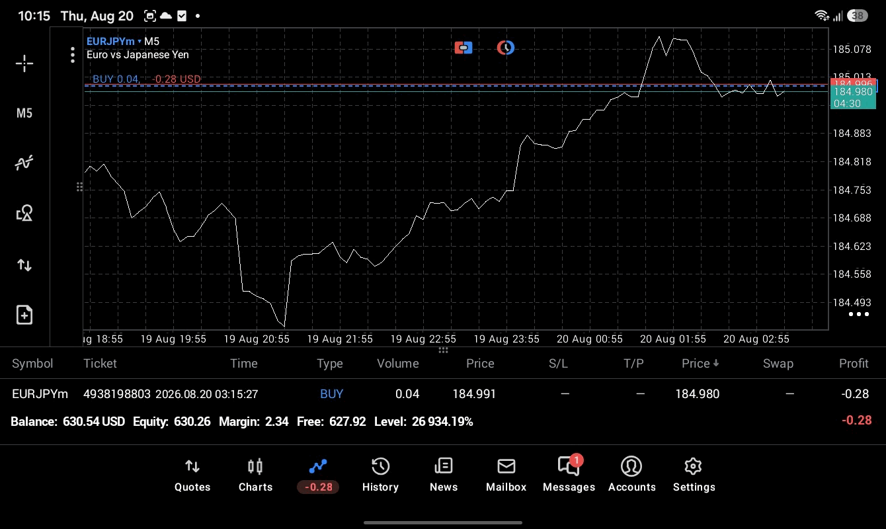Tap ticket number 4938198803
This screenshot has width=886, height=529.
click(x=116, y=394)
